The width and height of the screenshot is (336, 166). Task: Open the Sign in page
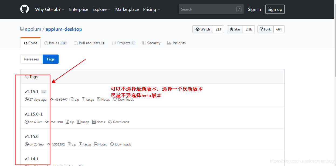pyautogui.click(x=254, y=9)
